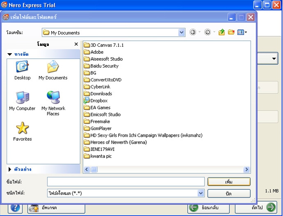The image size is (283, 216).
Task: Click the green next arrow button in Nero
Action: coord(256,207)
